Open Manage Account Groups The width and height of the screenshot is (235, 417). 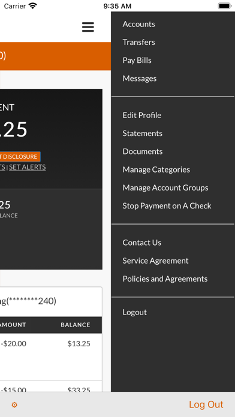point(165,188)
